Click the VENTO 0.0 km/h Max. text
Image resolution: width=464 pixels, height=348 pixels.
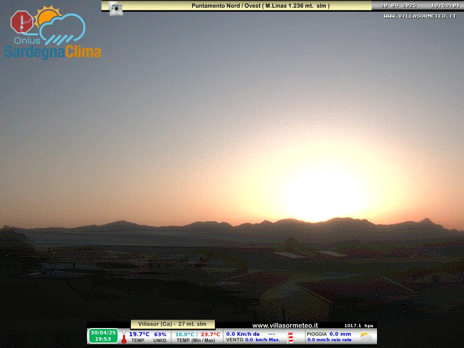pyautogui.click(x=253, y=340)
